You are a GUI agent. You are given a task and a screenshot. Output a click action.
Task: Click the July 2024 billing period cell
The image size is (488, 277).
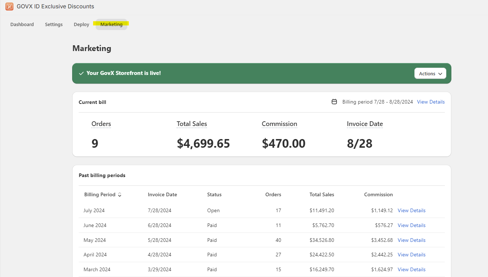94,211
